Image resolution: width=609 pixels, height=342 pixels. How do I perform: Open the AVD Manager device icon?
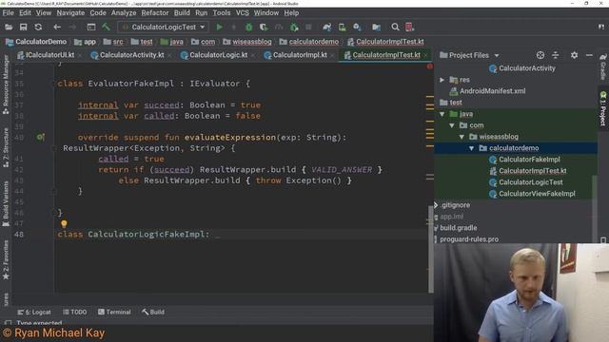pos(343,28)
